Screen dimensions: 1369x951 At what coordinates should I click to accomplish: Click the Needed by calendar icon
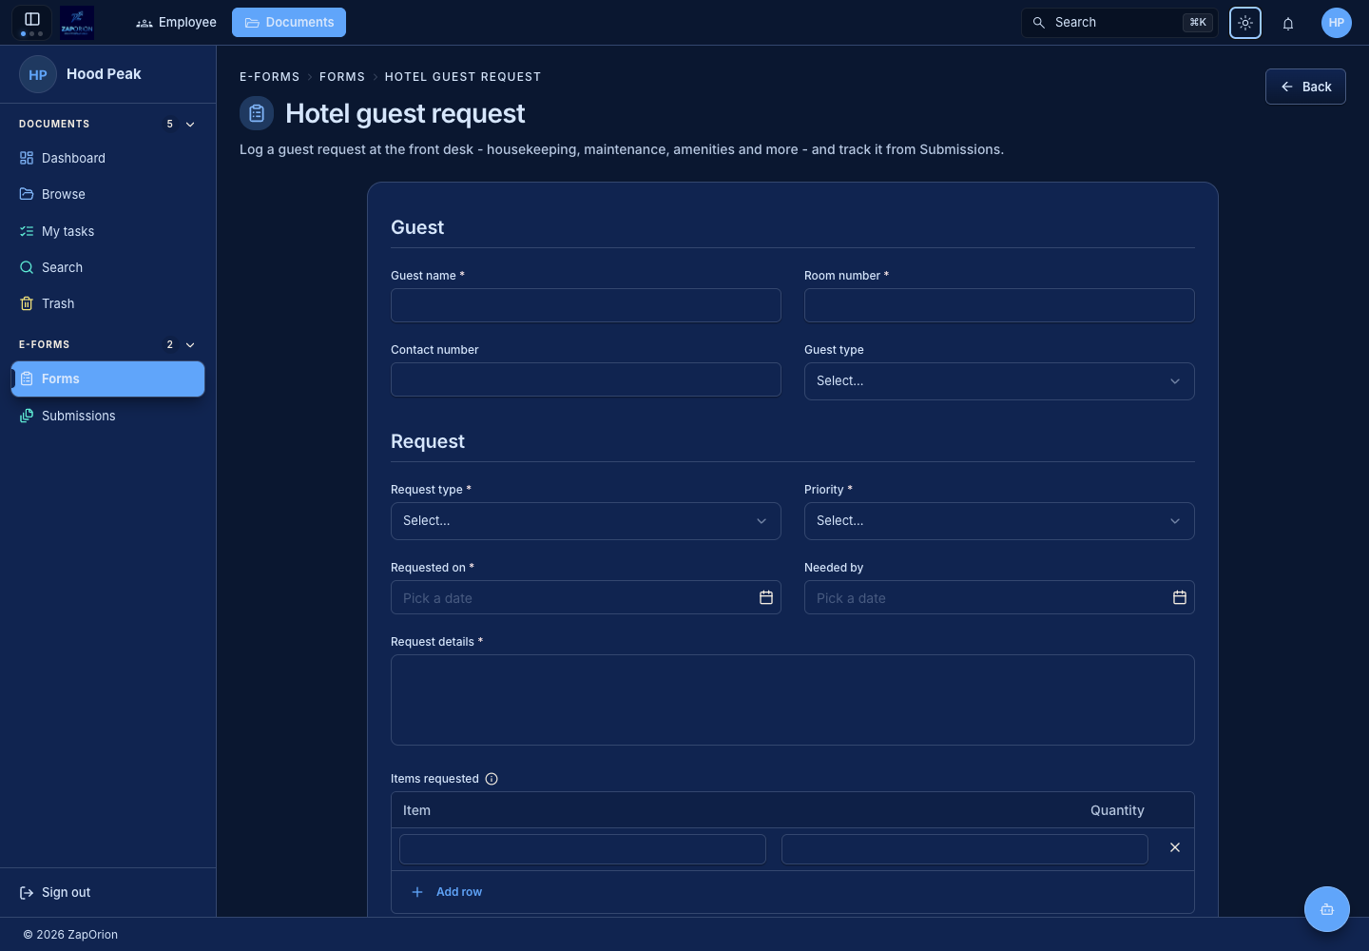click(1180, 597)
